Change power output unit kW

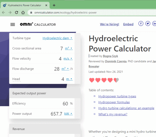coord(68,114)
